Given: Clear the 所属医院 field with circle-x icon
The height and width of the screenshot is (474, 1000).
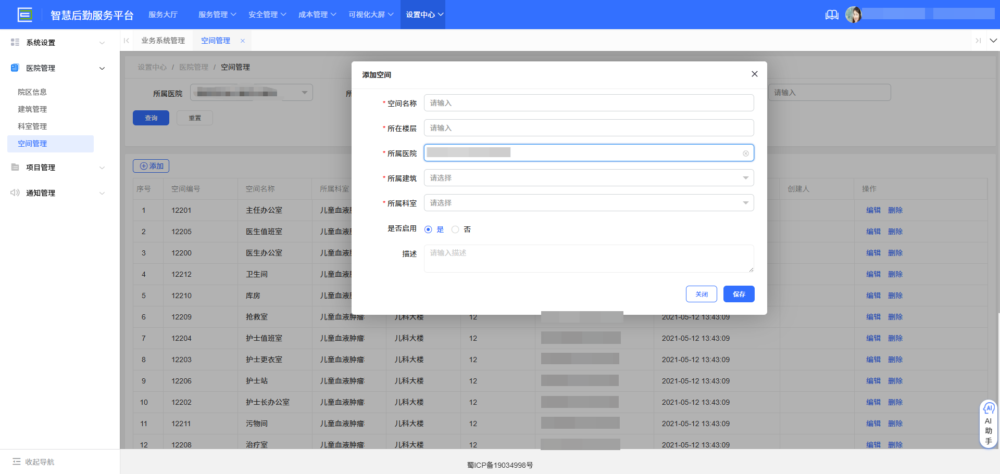Looking at the screenshot, I should tap(745, 153).
